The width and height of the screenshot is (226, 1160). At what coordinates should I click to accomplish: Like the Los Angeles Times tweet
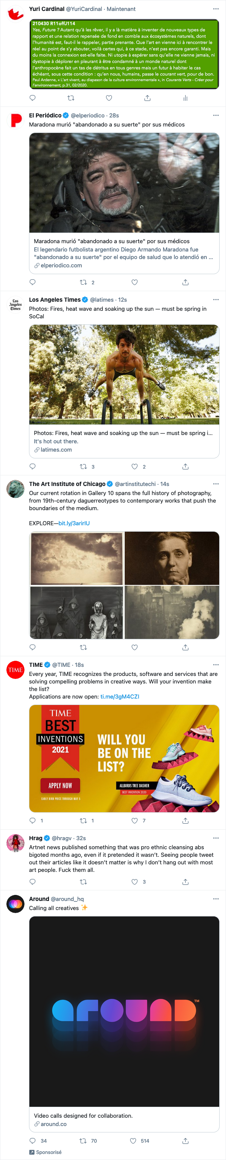click(134, 466)
